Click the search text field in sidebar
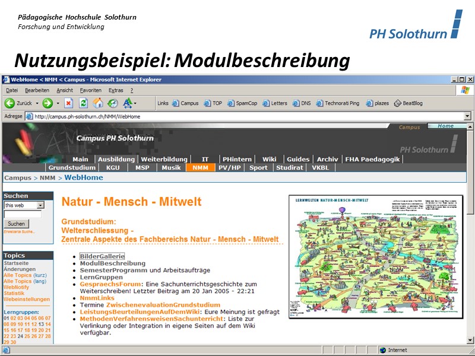This screenshot has width=475, height=356. [x=23, y=214]
